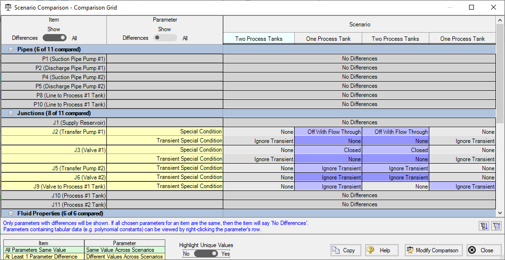Toggle the Highlight Unique Values switch
Viewport: 505px width, 260px height.
206,253
